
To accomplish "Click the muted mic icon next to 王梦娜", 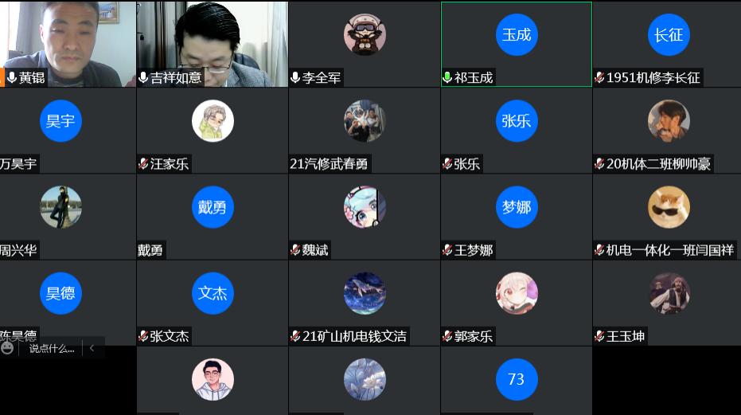I will [x=447, y=250].
